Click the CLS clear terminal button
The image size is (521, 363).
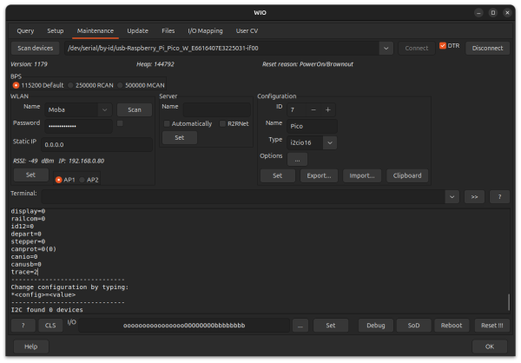coord(49,325)
